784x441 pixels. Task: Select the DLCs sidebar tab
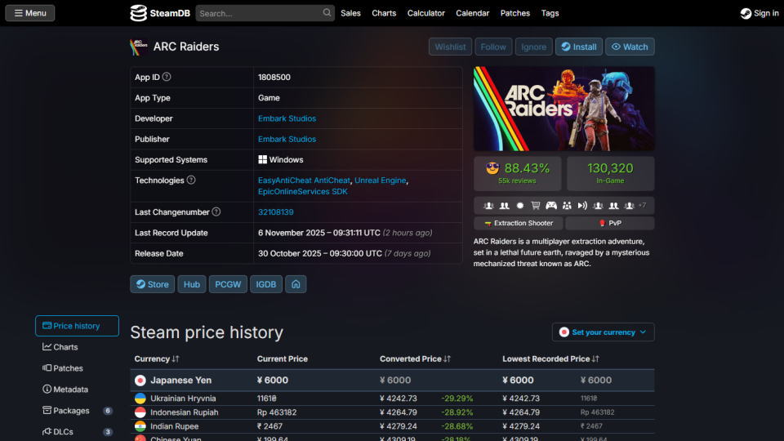pyautogui.click(x=77, y=431)
